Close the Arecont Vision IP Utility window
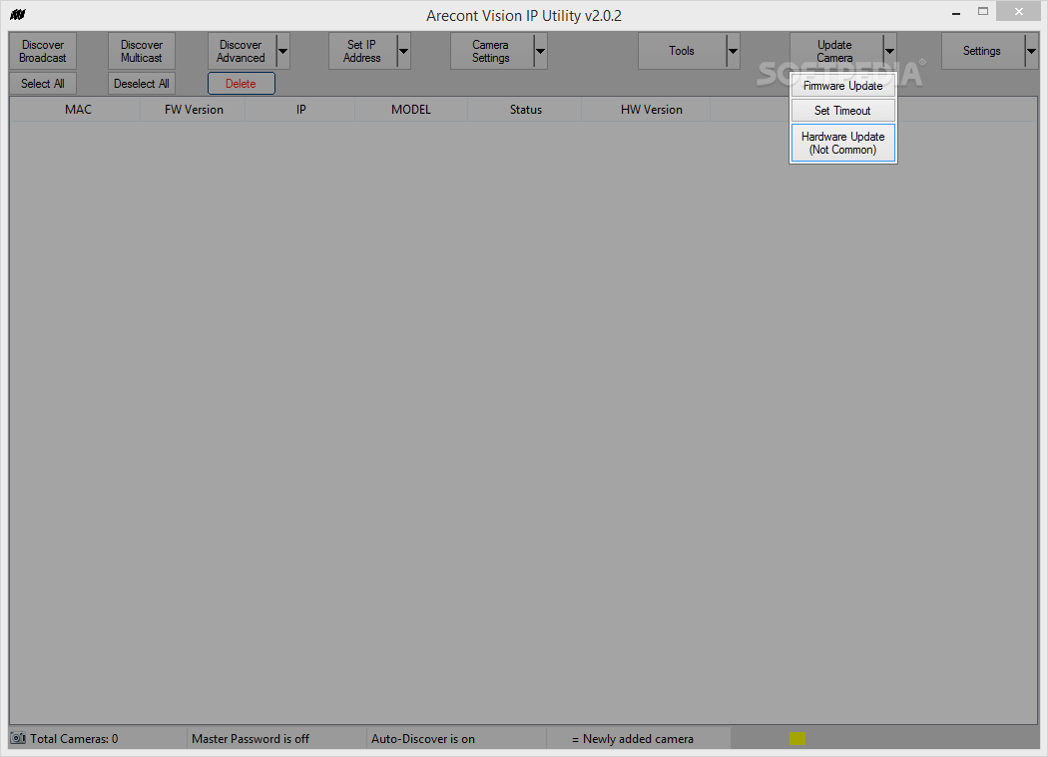 (1019, 11)
